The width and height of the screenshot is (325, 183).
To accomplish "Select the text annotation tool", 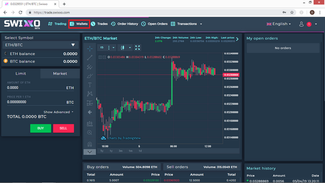I will (x=90, y=85).
